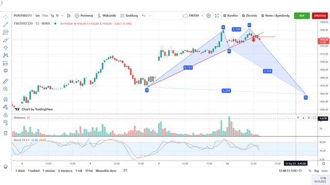Click the red down arrow marker on chart

(254, 39)
